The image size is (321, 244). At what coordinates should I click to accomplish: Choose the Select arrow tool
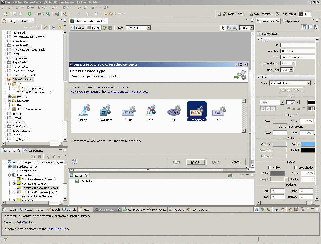[223, 28]
